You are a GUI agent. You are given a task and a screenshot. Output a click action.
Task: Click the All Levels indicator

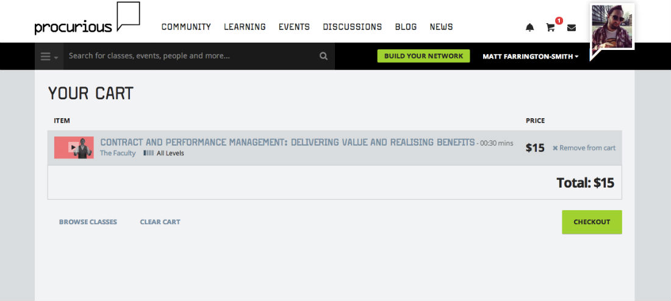(x=164, y=153)
